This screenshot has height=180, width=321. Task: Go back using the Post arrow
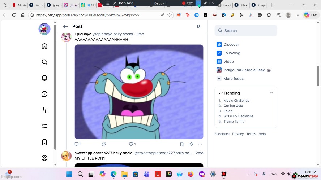(65, 26)
